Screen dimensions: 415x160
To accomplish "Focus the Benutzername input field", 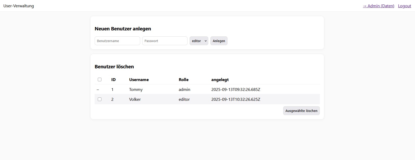I will (117, 41).
